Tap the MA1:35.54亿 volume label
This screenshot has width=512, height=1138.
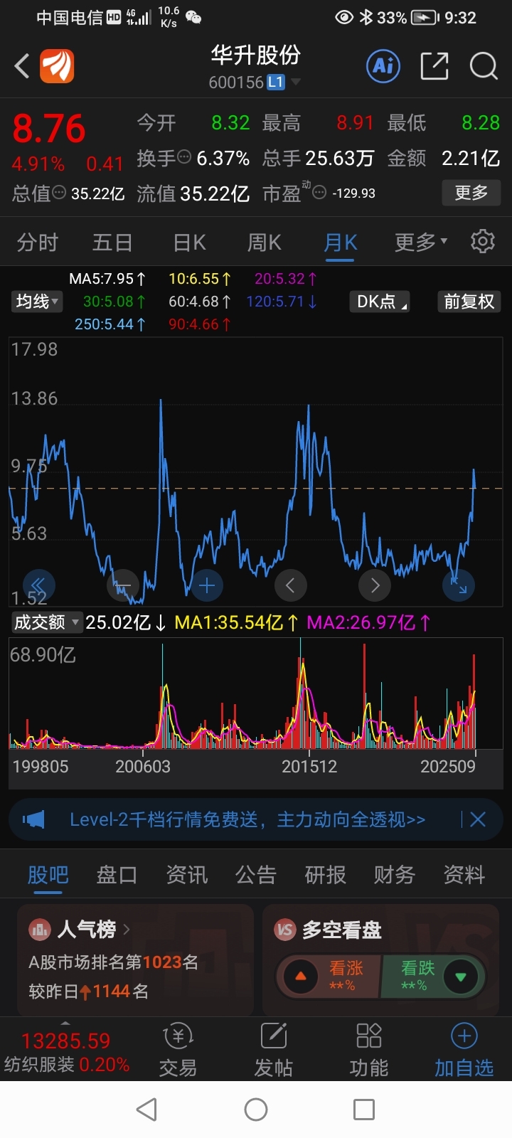click(237, 623)
